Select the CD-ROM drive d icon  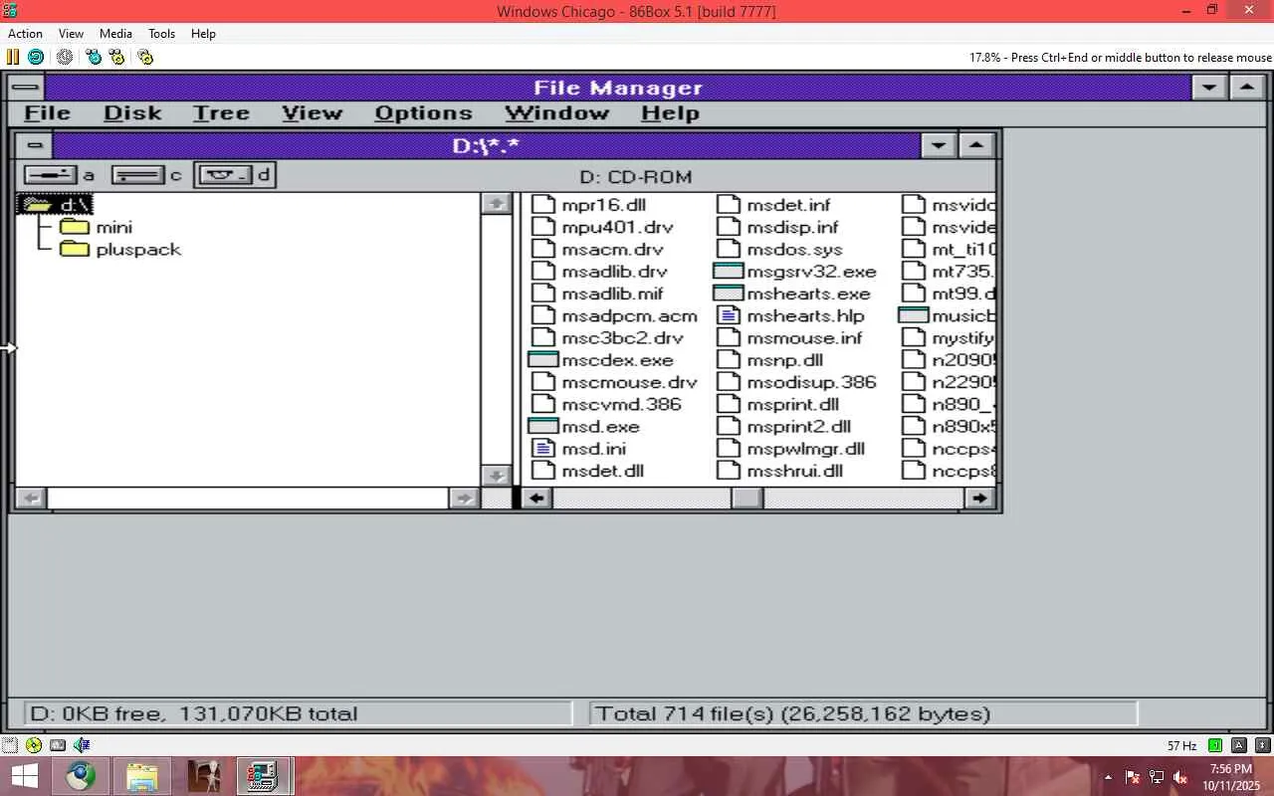coord(234,176)
